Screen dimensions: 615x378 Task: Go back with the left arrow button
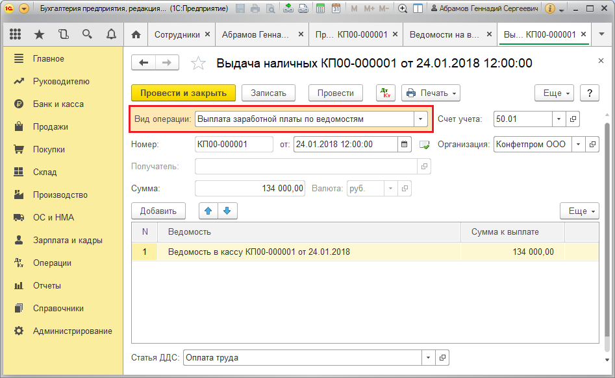(x=144, y=63)
